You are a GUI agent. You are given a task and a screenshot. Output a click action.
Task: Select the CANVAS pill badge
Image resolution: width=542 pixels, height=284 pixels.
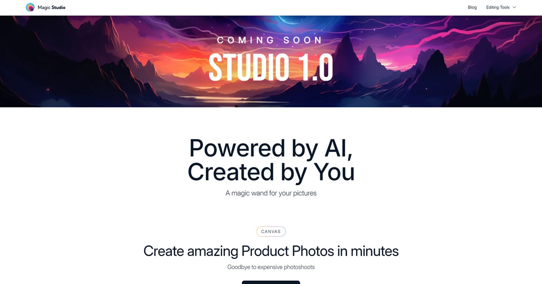271,231
